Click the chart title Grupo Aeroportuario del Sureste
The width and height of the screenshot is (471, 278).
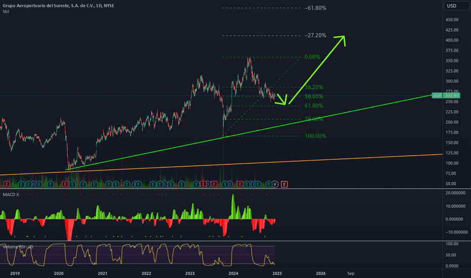(x=58, y=6)
